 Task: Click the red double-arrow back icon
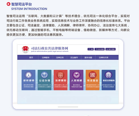click(x=9, y=4)
